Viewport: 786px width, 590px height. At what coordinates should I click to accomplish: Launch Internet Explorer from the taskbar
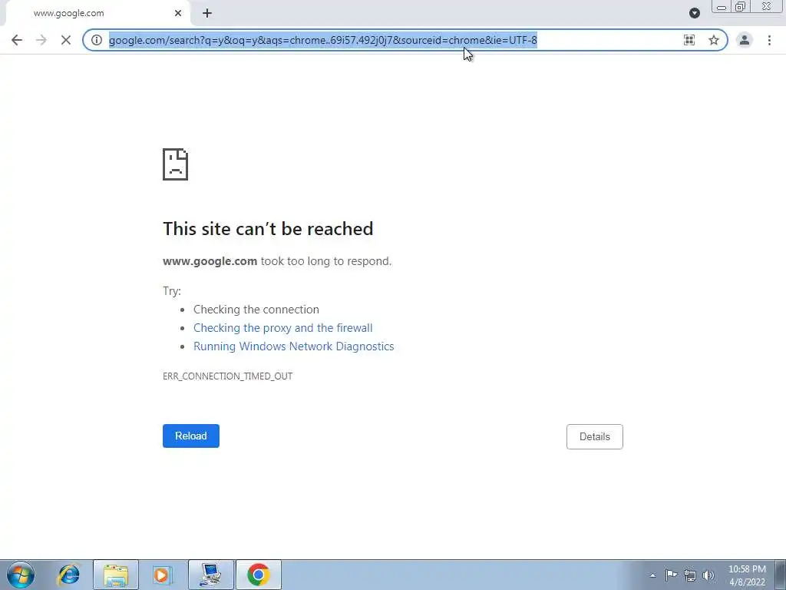[x=68, y=575]
